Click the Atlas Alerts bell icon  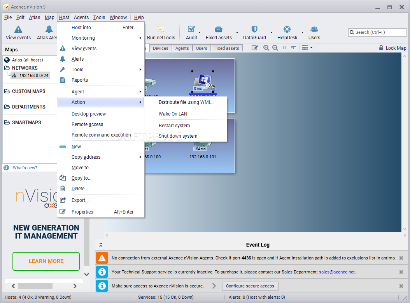[49, 29]
